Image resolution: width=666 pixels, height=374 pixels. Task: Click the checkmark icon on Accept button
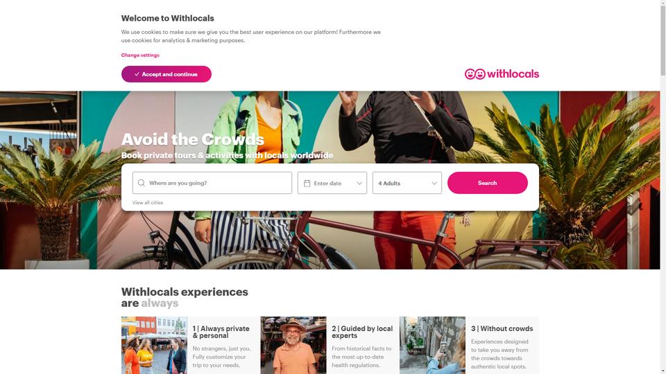(x=137, y=74)
